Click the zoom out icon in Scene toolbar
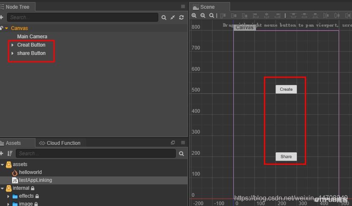 pos(203,15)
